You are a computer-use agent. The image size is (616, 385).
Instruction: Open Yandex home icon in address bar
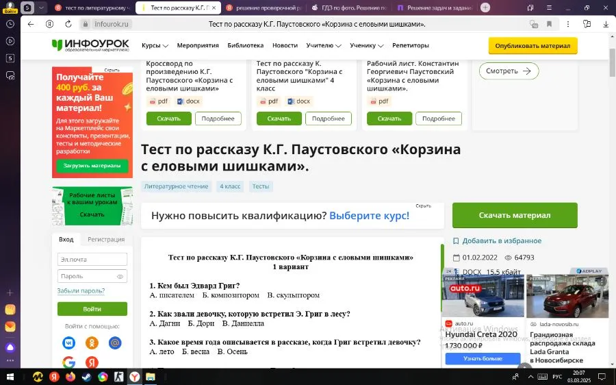pyautogui.click(x=49, y=24)
